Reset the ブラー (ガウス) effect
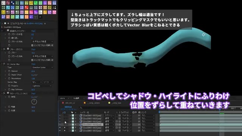 click(33, 49)
